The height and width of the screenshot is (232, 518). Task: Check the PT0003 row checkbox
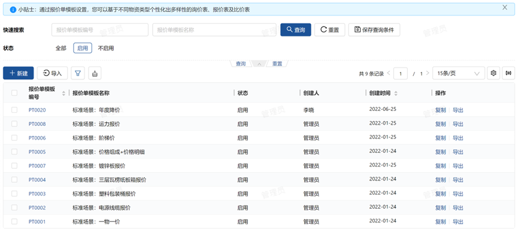(x=14, y=193)
